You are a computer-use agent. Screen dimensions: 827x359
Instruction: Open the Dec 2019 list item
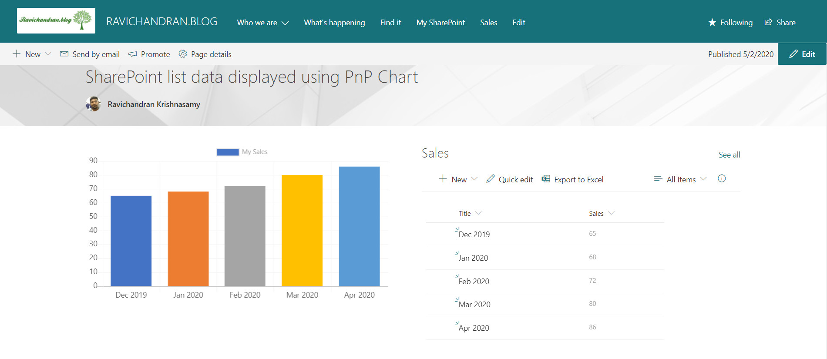pos(474,235)
